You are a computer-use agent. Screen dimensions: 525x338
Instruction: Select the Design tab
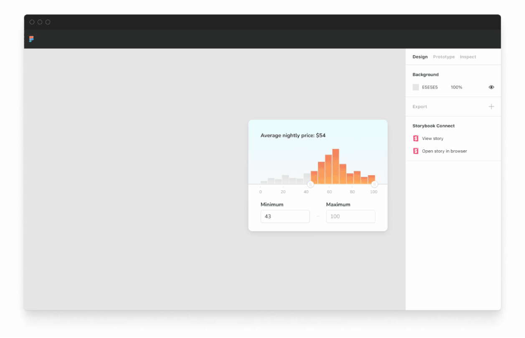point(420,57)
